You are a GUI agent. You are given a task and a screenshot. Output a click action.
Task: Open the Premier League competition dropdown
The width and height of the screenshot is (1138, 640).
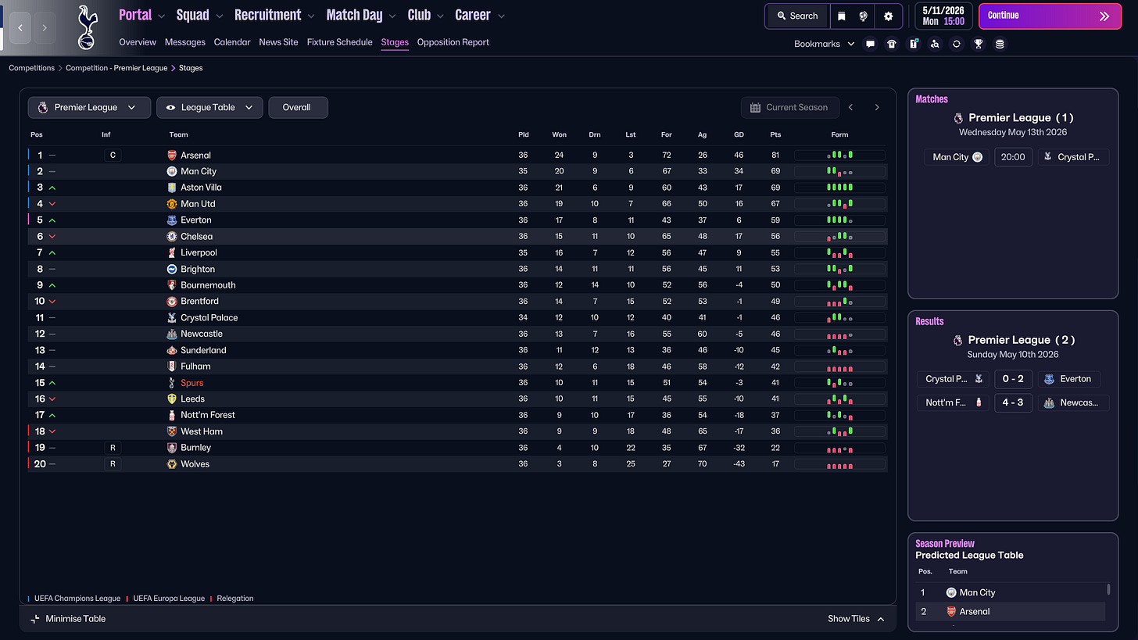point(89,108)
